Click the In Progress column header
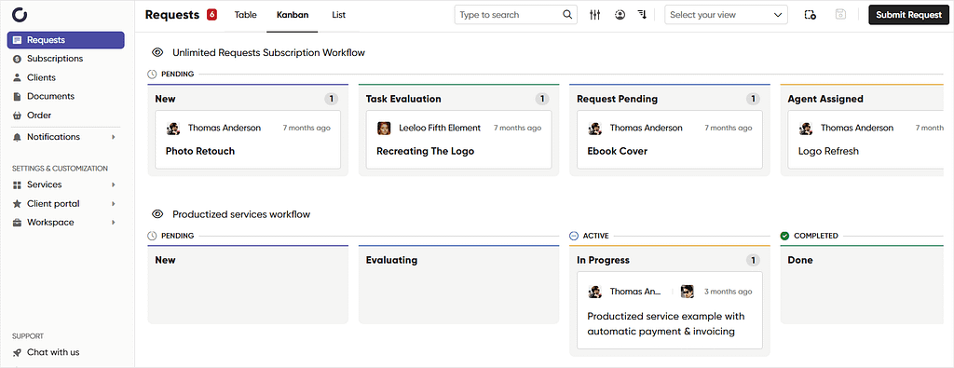 (603, 260)
